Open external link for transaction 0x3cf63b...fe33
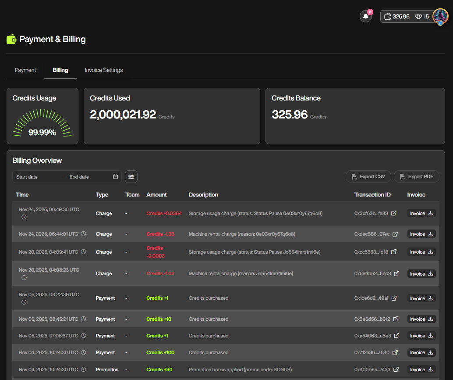Image resolution: width=453 pixels, height=380 pixels. click(394, 213)
